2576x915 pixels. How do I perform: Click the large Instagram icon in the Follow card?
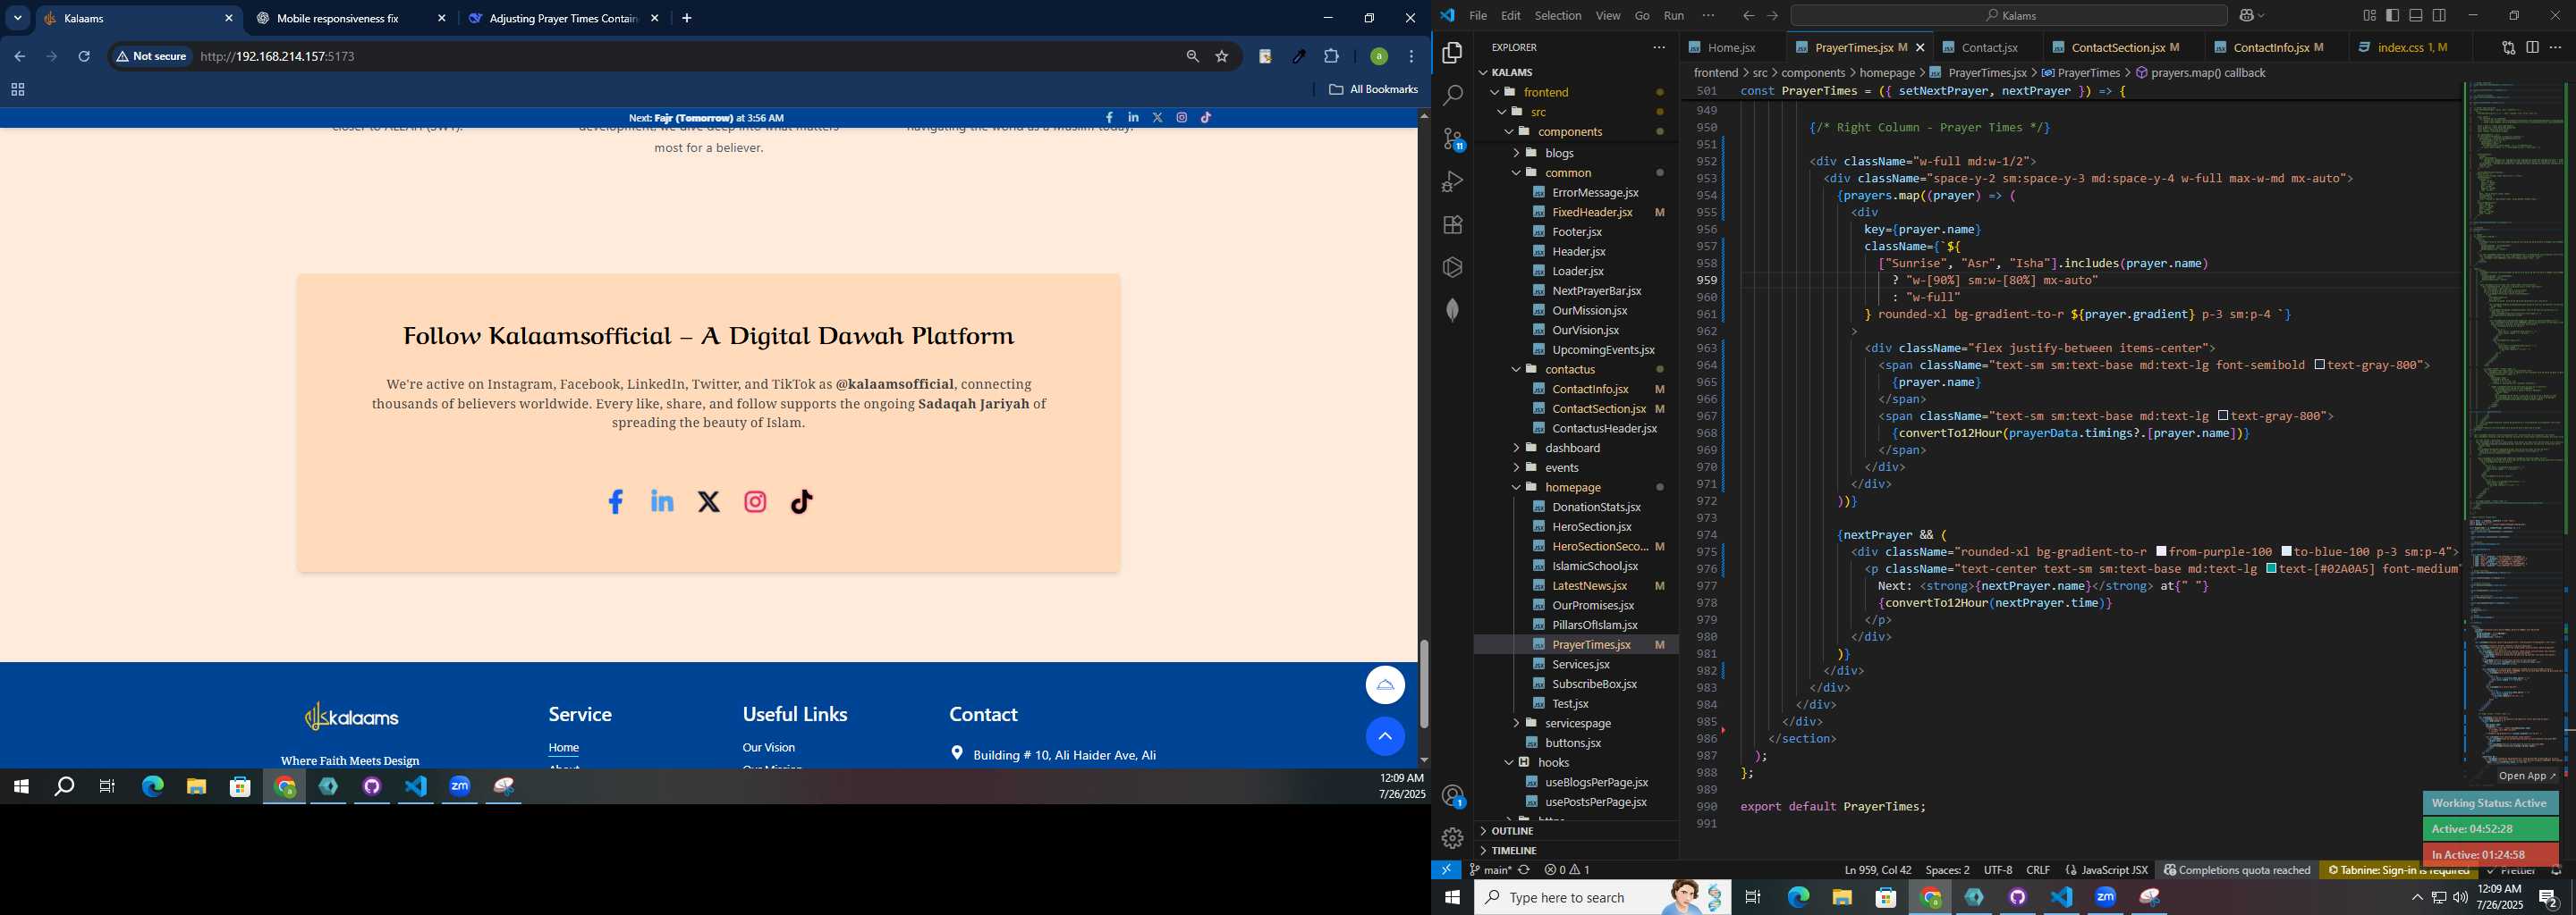coord(756,502)
